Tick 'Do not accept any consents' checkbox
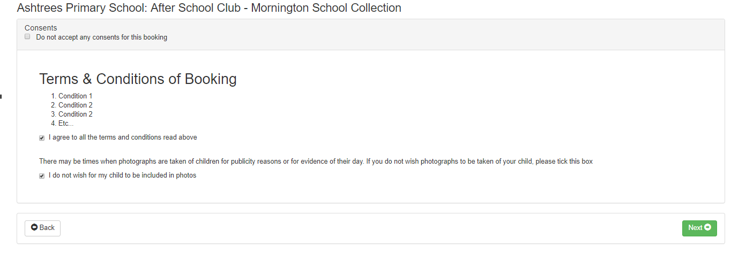Viewport: 731px width, 253px height. tap(27, 37)
